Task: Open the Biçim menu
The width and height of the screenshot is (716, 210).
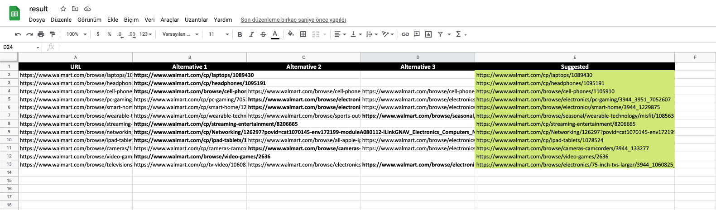Action: [x=131, y=20]
